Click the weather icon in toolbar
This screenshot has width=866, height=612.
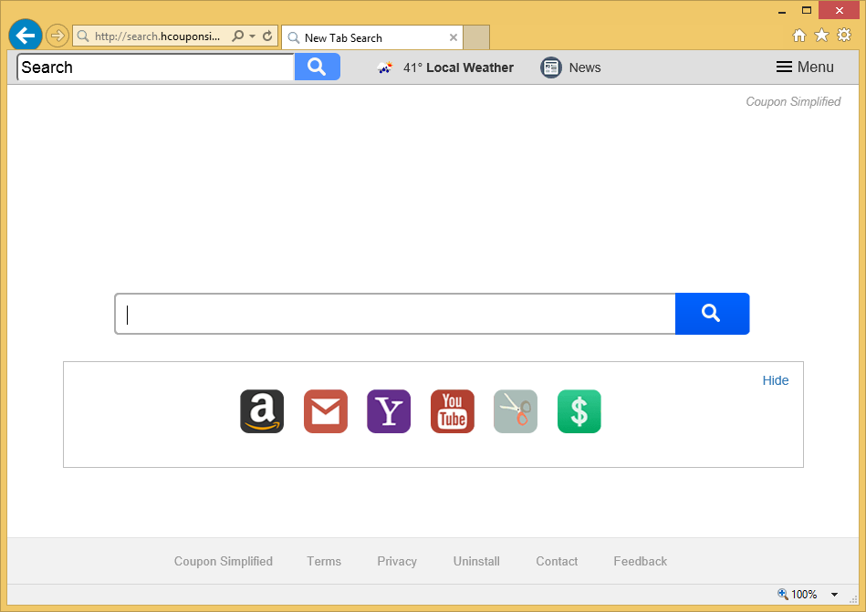coord(385,67)
